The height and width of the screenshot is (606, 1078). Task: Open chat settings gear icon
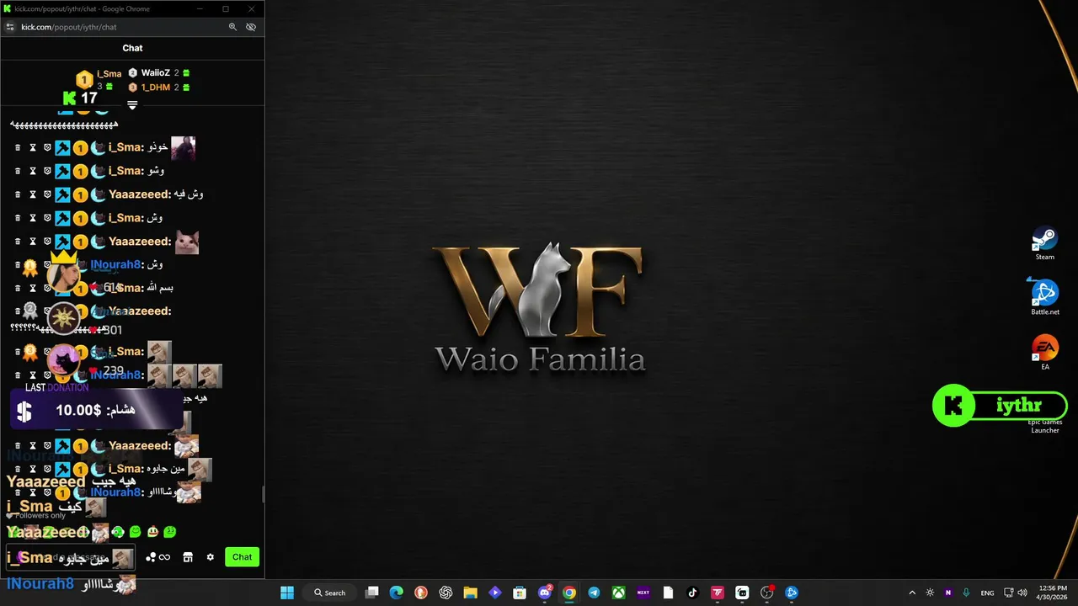coord(210,557)
